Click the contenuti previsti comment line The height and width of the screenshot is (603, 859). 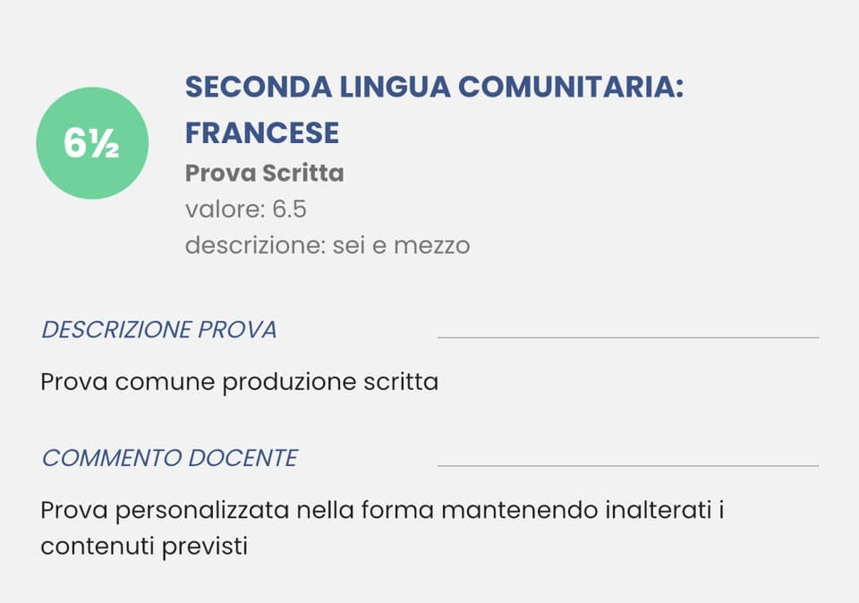144,546
